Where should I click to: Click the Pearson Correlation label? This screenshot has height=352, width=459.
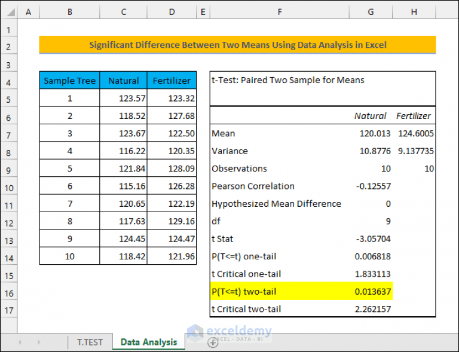coord(253,186)
